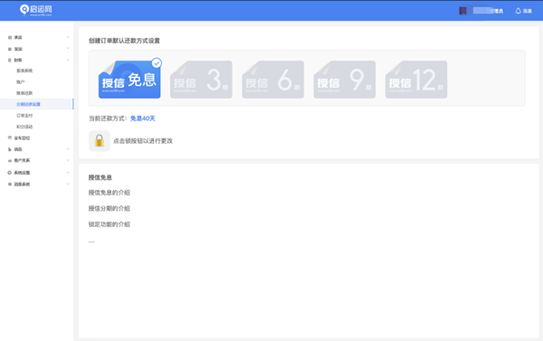Click the 创建订单默认还款方式设置 heading
This screenshot has height=341, width=543.
point(124,41)
